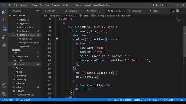The image size is (186, 104).
Task: Open the Help menu
Action: tap(66, 5)
